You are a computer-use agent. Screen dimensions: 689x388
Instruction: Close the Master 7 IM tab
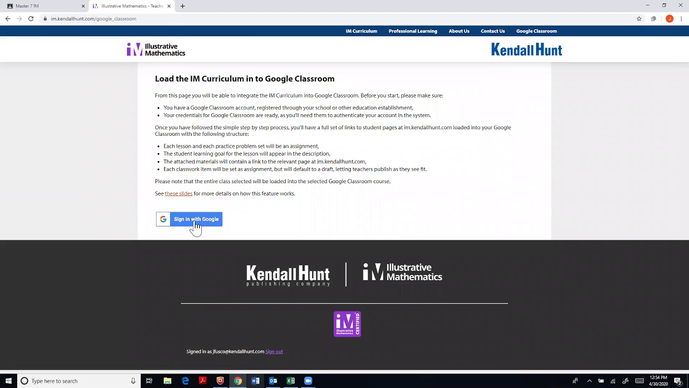(x=83, y=6)
